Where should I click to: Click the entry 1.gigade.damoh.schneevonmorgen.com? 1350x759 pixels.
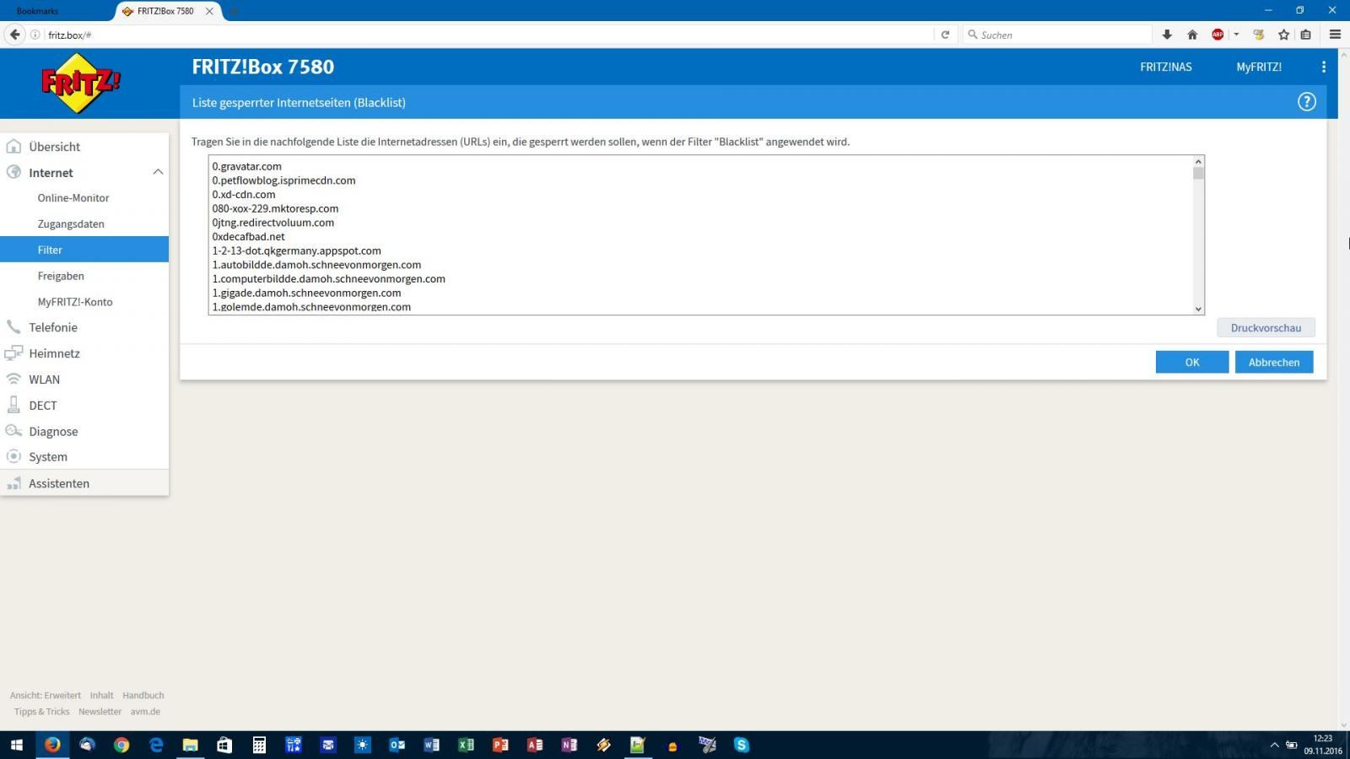tap(306, 293)
